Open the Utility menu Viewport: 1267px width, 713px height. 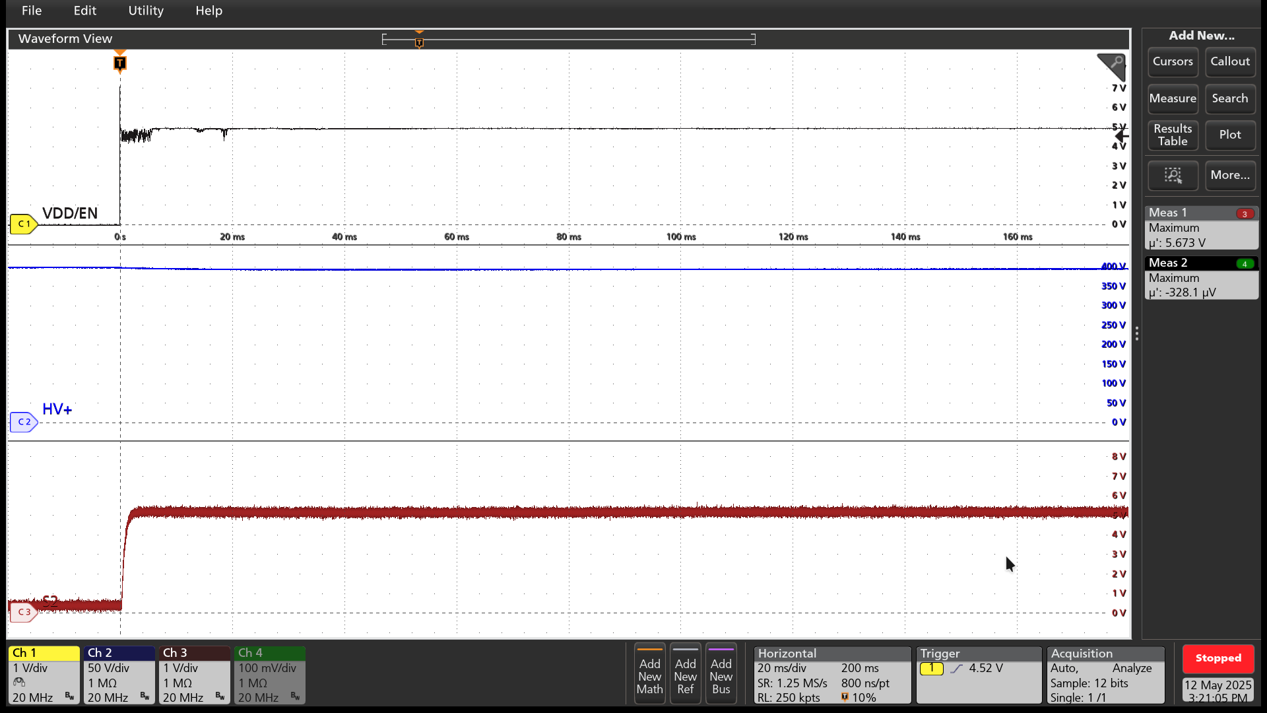click(145, 11)
